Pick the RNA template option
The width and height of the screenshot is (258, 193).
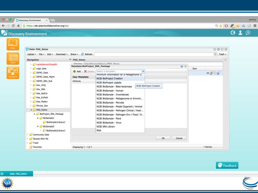(x=120, y=131)
